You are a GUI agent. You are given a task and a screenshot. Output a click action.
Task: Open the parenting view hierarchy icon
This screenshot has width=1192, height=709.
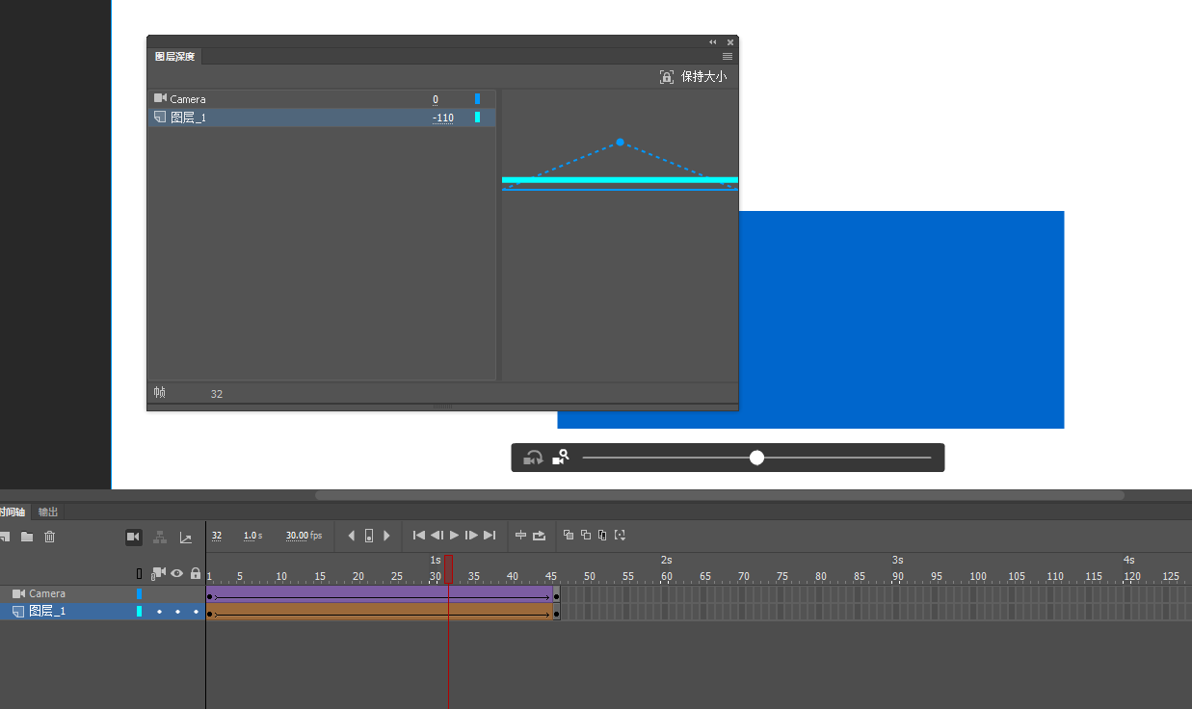tap(160, 538)
